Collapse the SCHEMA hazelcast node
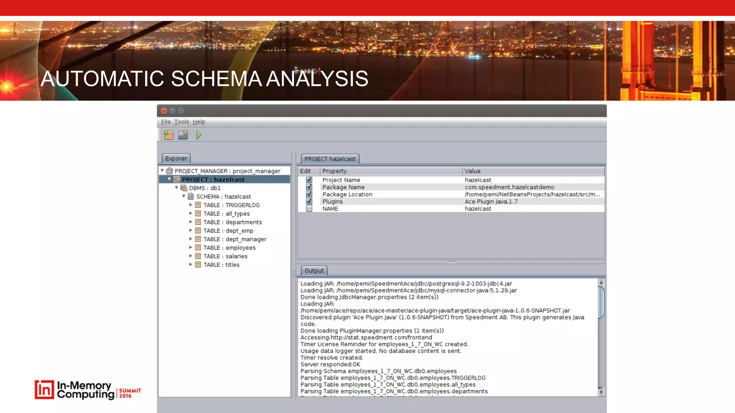The image size is (735, 413). [x=184, y=196]
